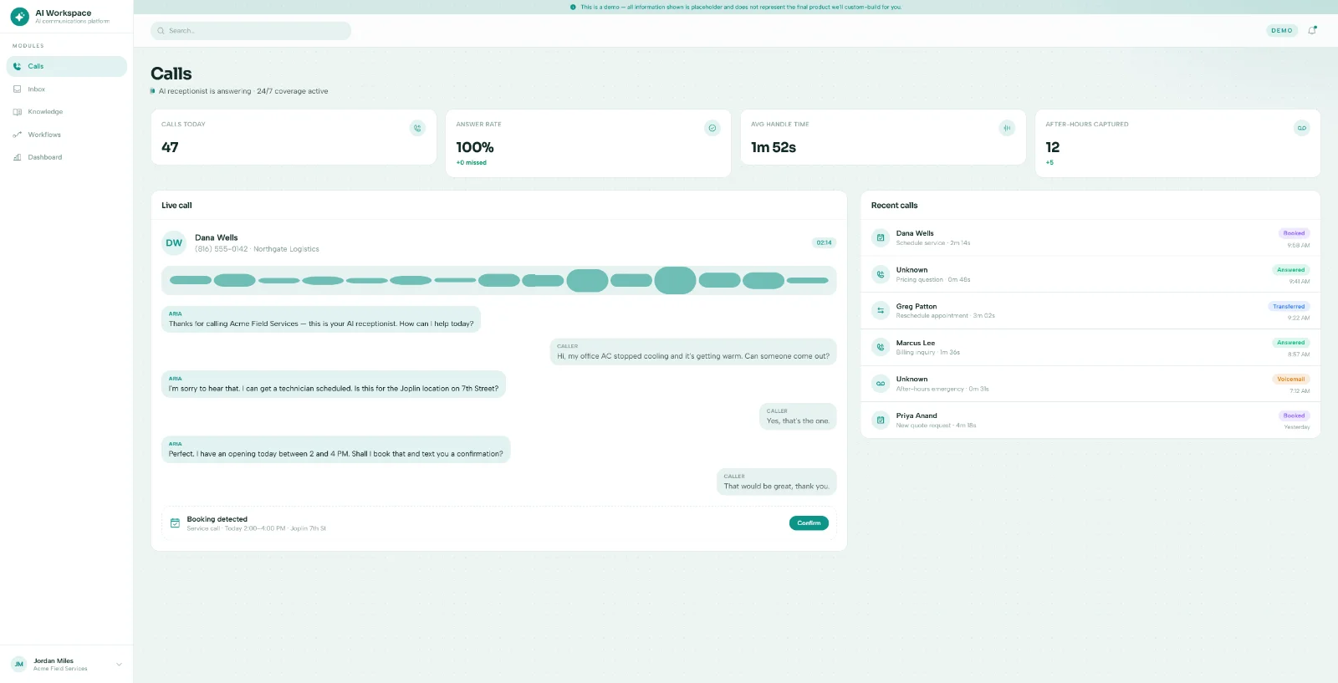Image resolution: width=1338 pixels, height=683 pixels.
Task: Click calendar icon beside Priya Anand call
Action: pos(881,420)
